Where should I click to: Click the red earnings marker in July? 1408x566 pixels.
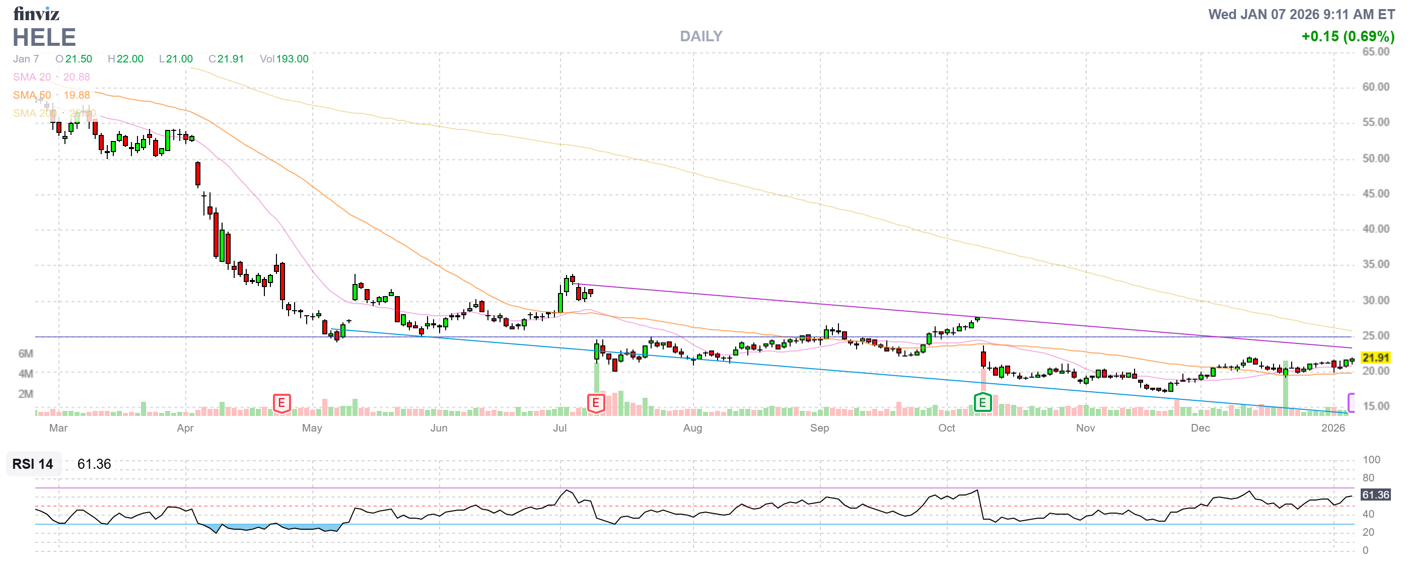595,403
